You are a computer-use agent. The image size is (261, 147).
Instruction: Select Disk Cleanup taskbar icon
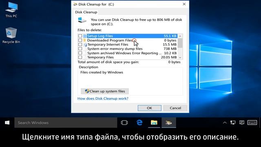coord(168,122)
